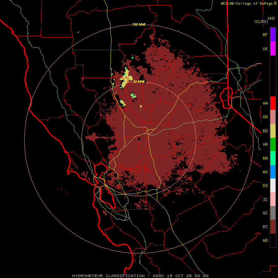278x278 pixels.
Task: Click the WS legend label
Action: (265, 172)
